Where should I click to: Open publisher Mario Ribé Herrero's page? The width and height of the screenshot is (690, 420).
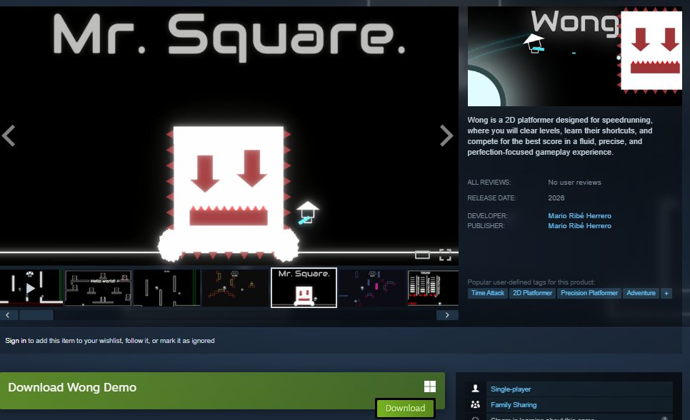click(x=579, y=226)
